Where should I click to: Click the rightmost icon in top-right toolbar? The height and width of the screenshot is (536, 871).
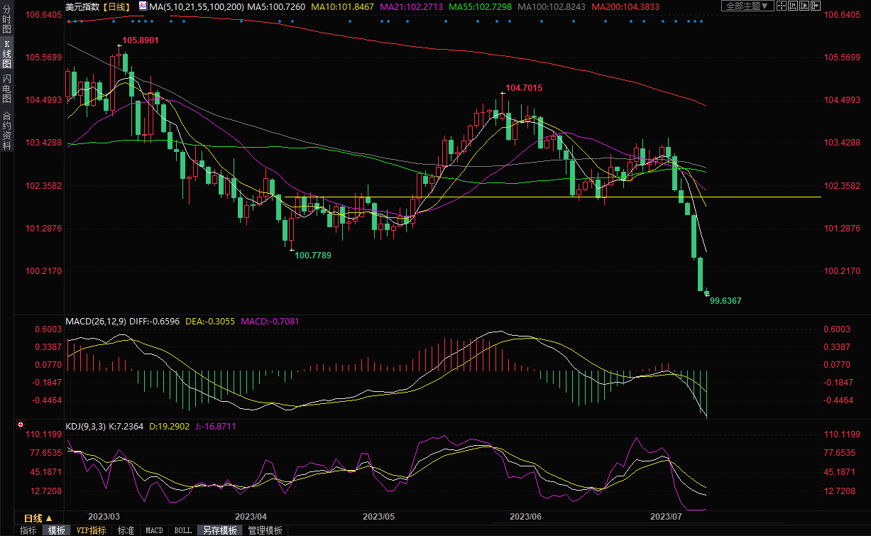pos(815,6)
